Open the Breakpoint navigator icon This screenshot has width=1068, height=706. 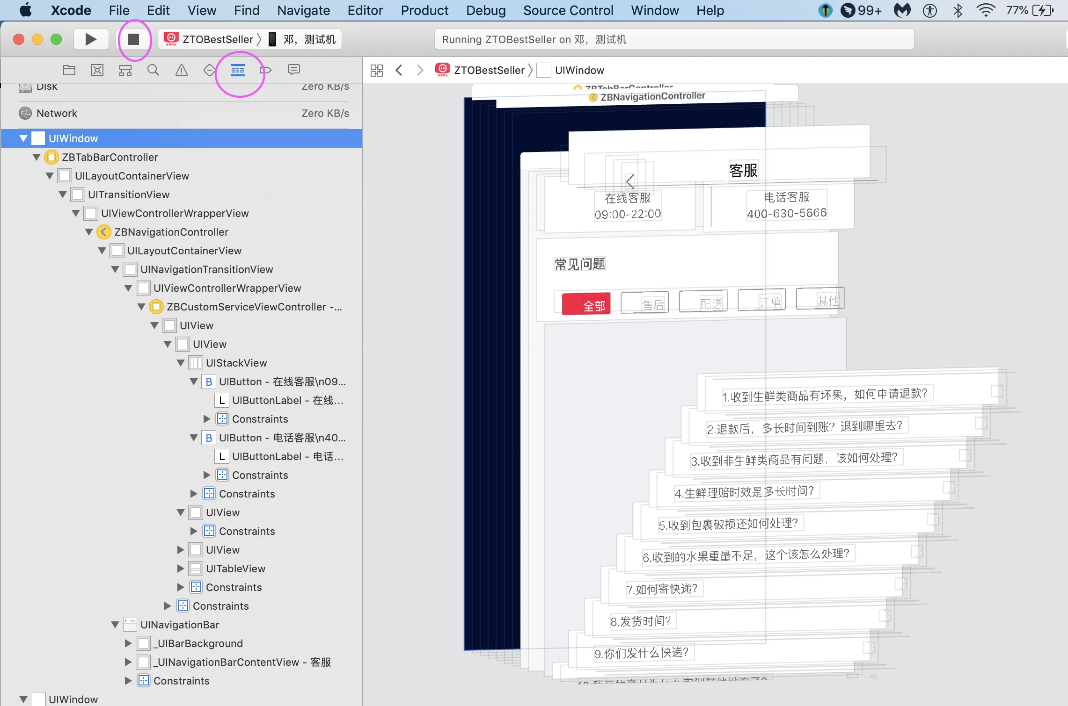265,70
